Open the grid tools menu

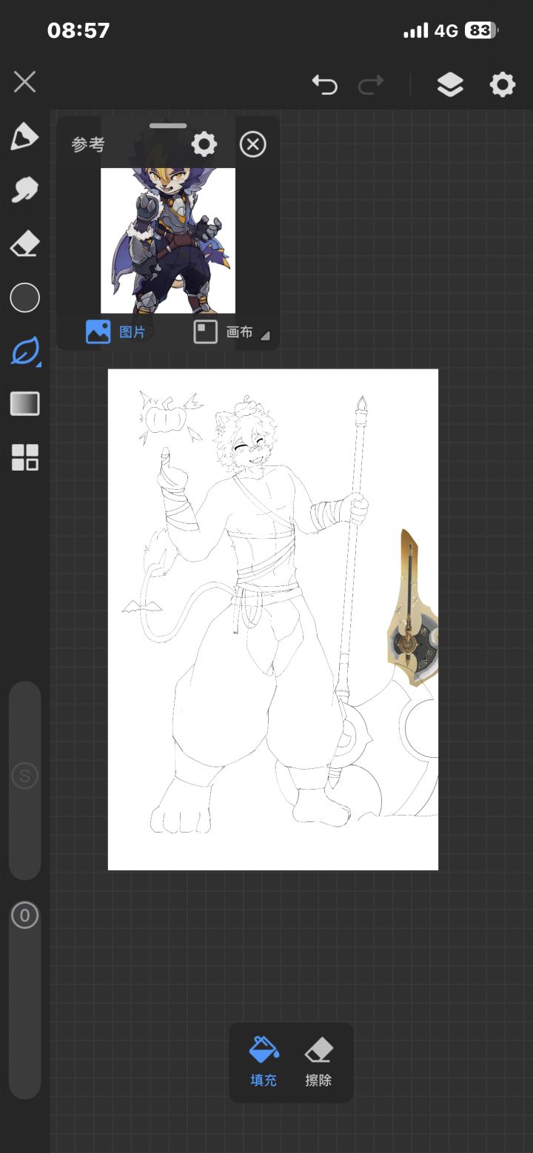click(x=24, y=457)
